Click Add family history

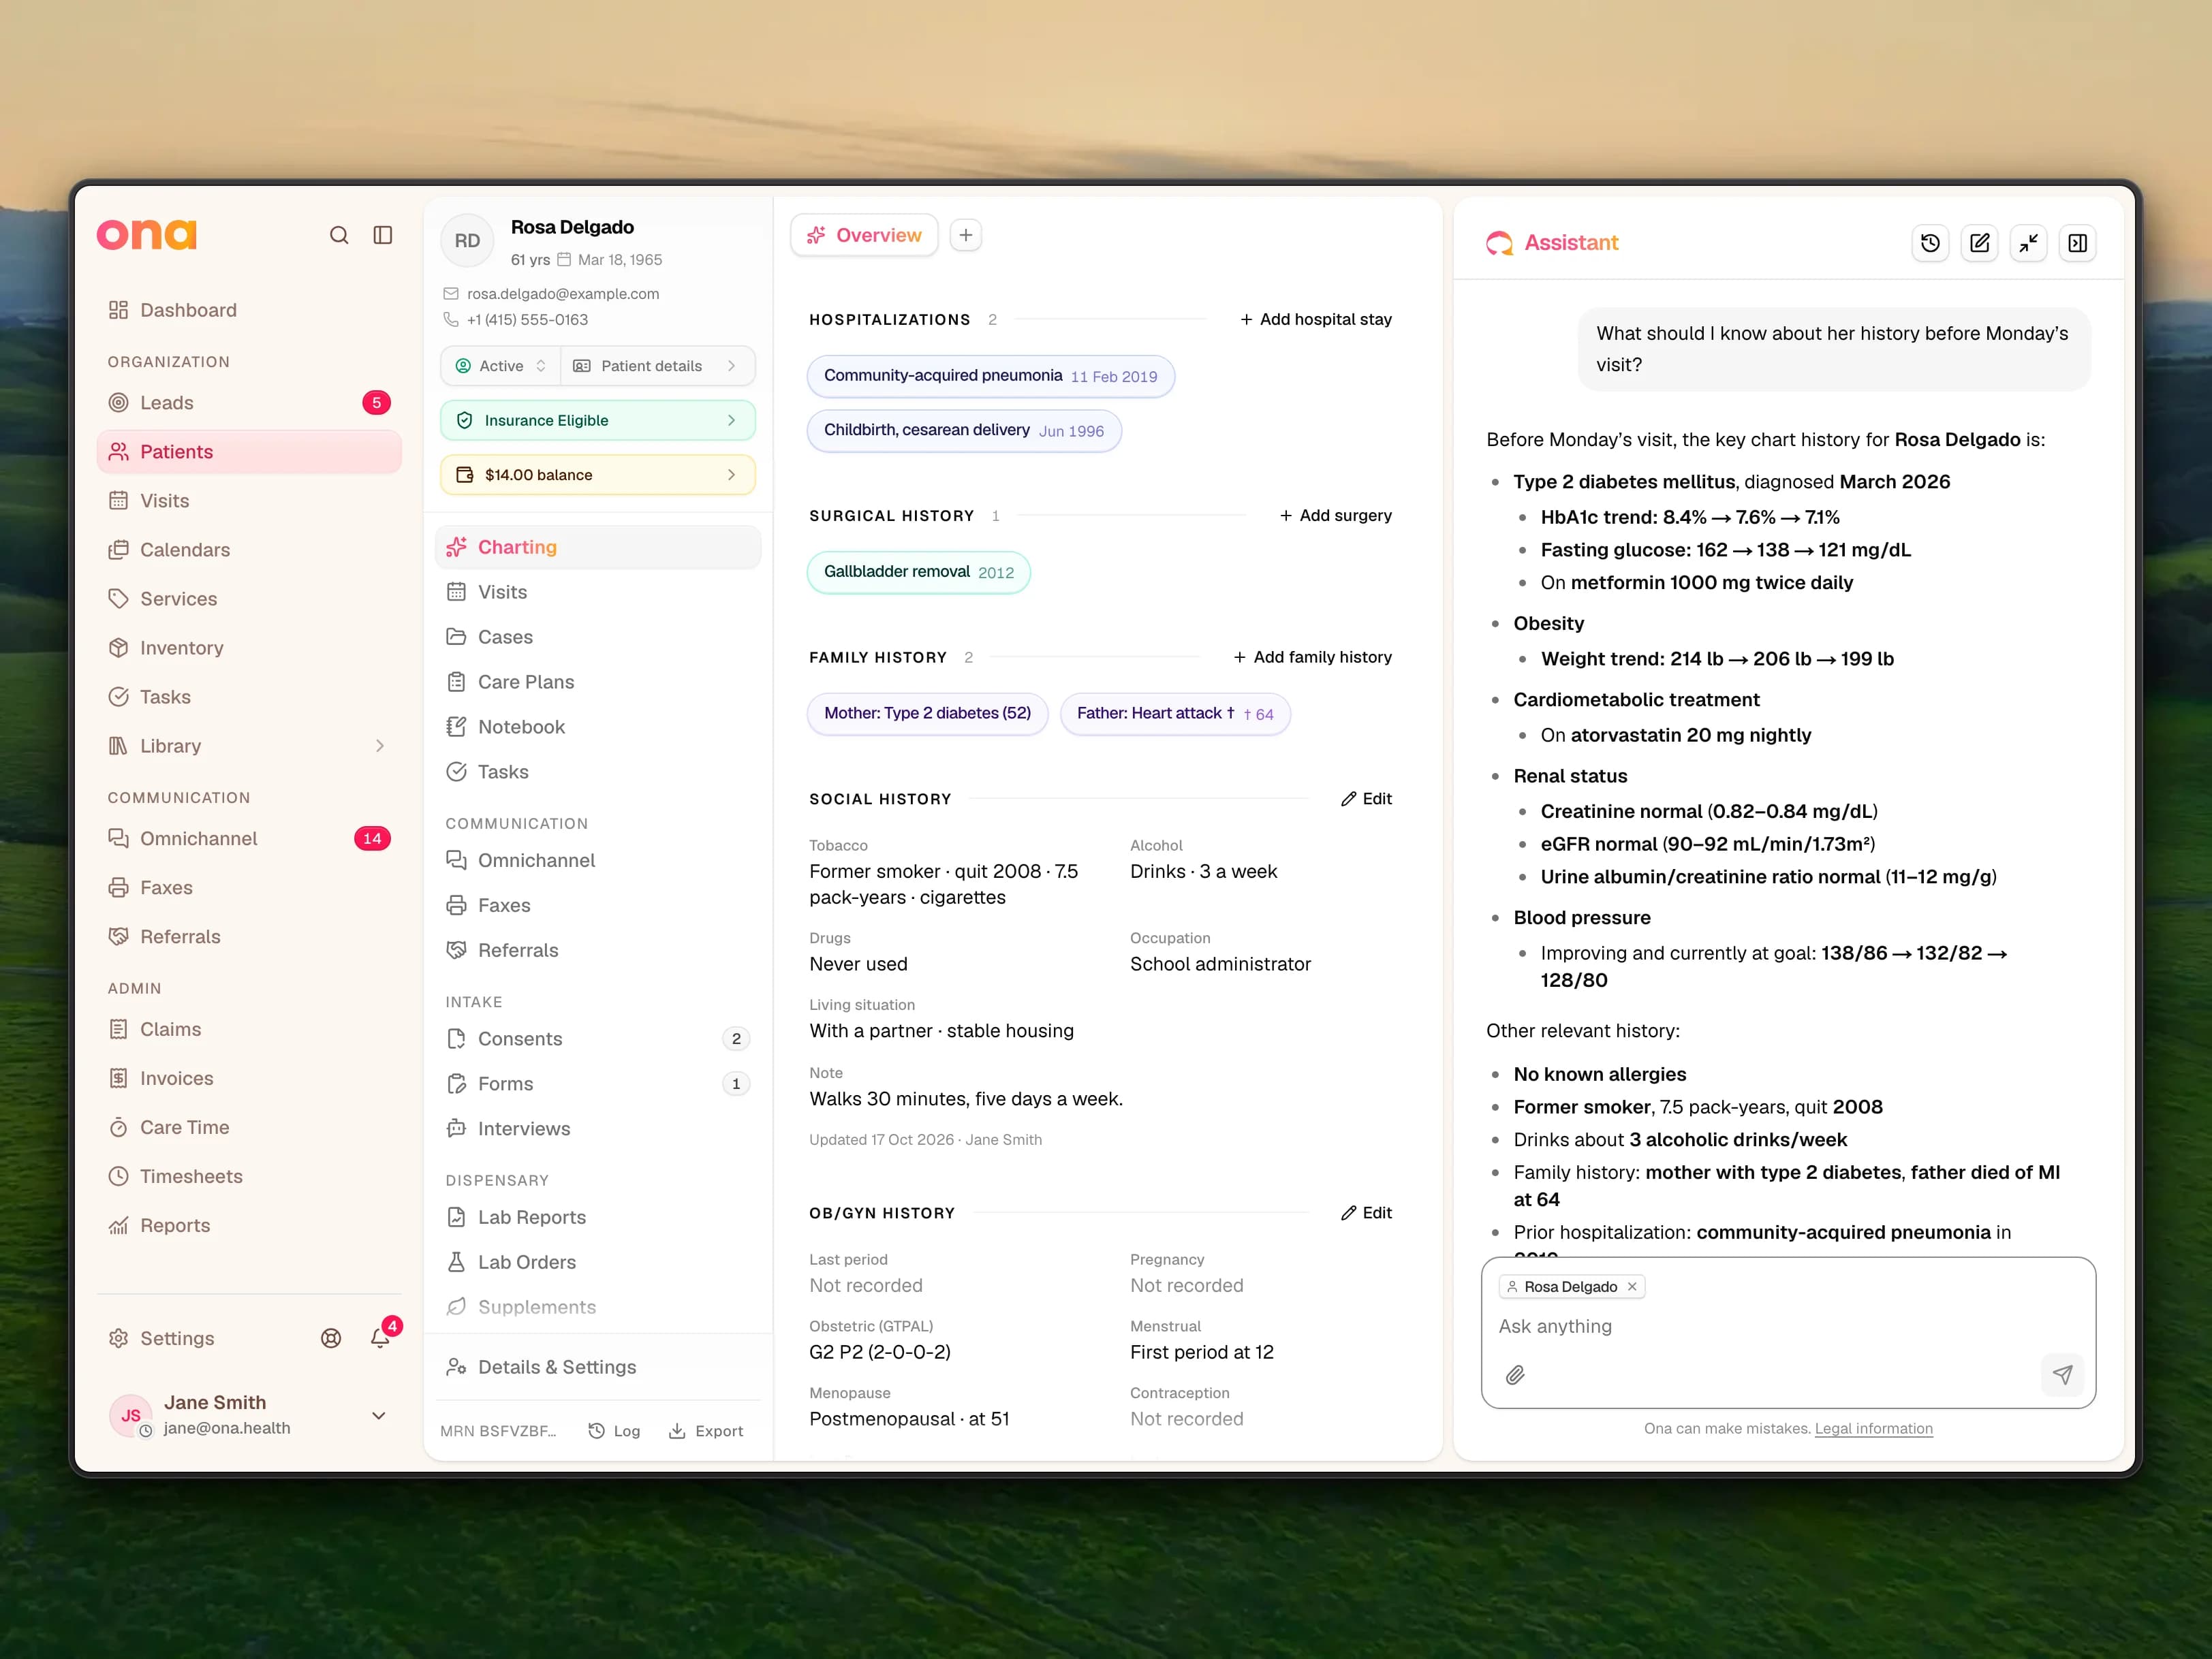[x=1312, y=657]
